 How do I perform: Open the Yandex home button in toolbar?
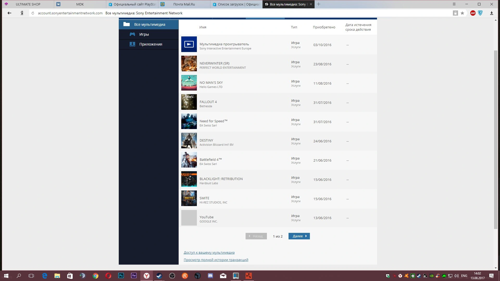point(22,13)
